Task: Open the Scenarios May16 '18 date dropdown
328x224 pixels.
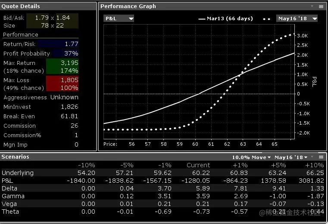Action: [x=291, y=157]
